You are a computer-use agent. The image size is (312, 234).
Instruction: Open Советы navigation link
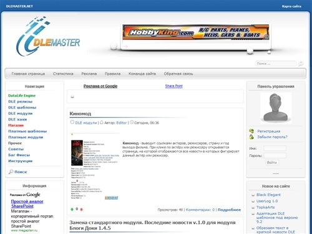[16, 149]
